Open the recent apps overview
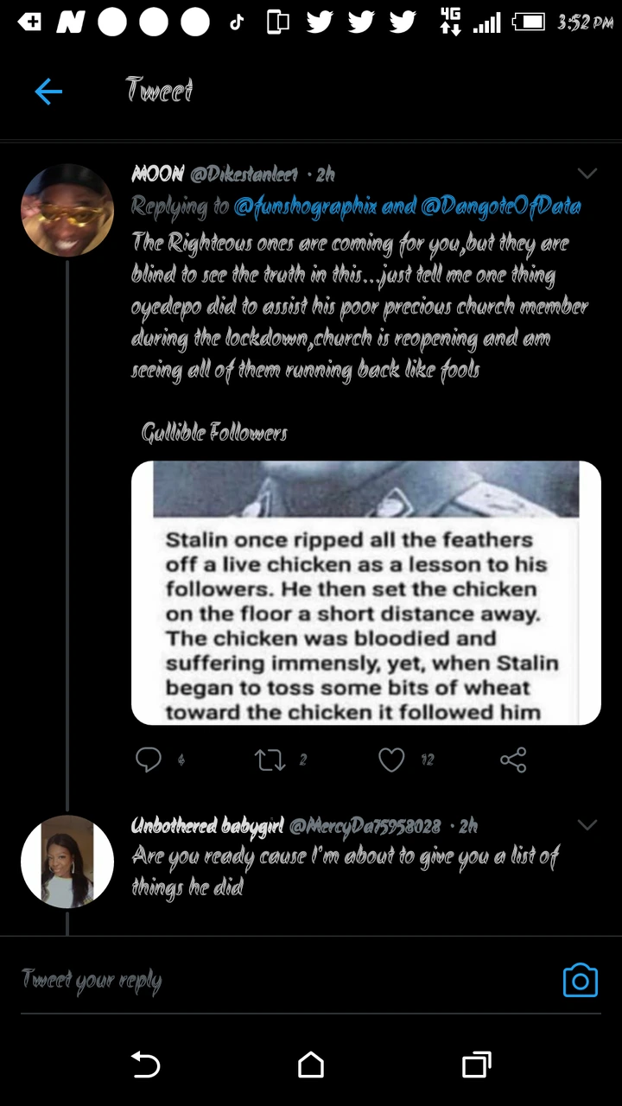Image resolution: width=622 pixels, height=1106 pixels. (x=476, y=1065)
